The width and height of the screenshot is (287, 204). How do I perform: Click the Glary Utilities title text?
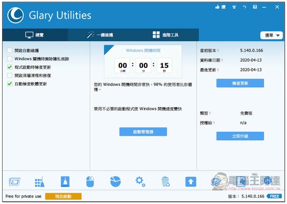pos(60,15)
